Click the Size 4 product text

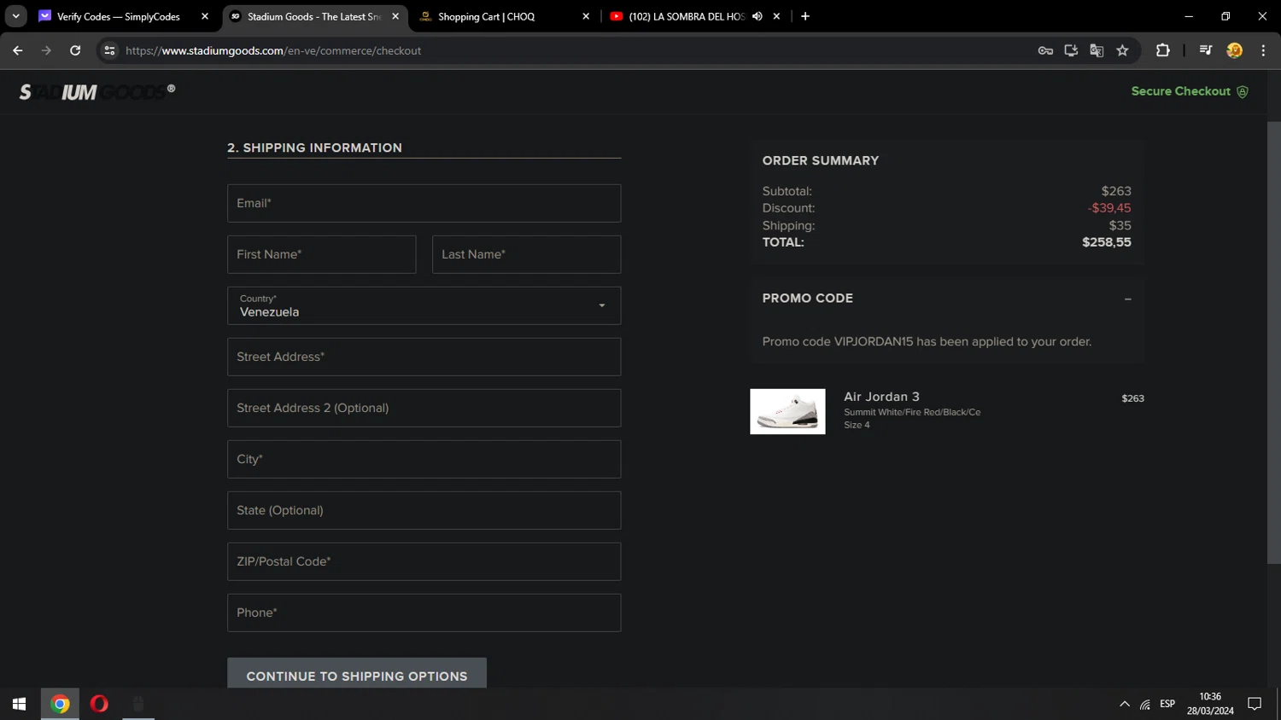857,425
